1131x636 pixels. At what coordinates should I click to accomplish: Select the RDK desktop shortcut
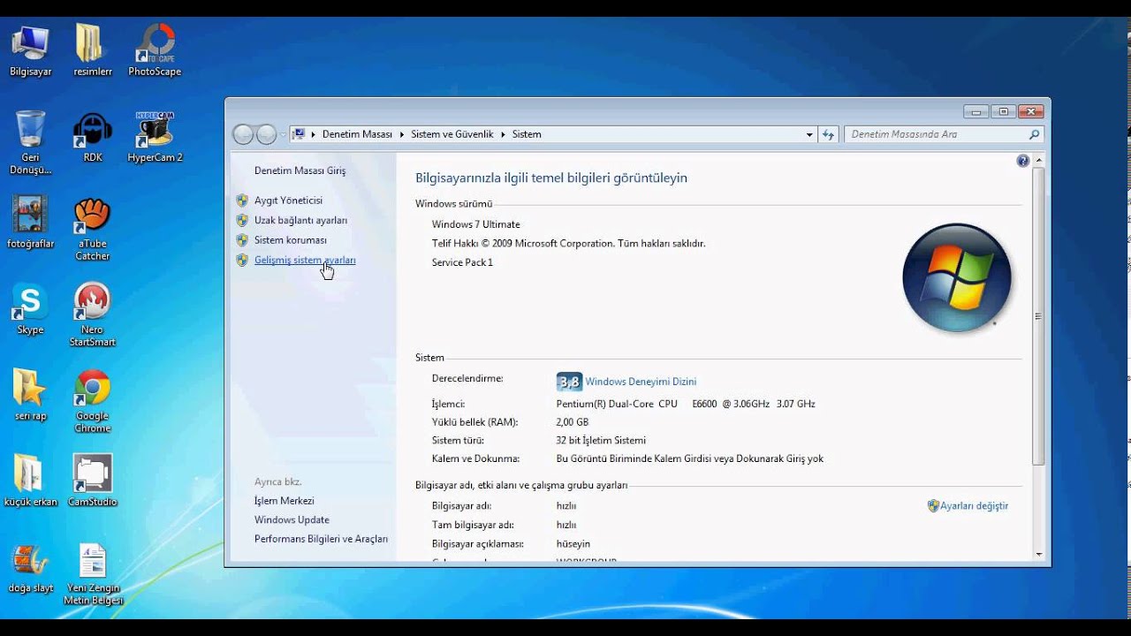tap(93, 138)
